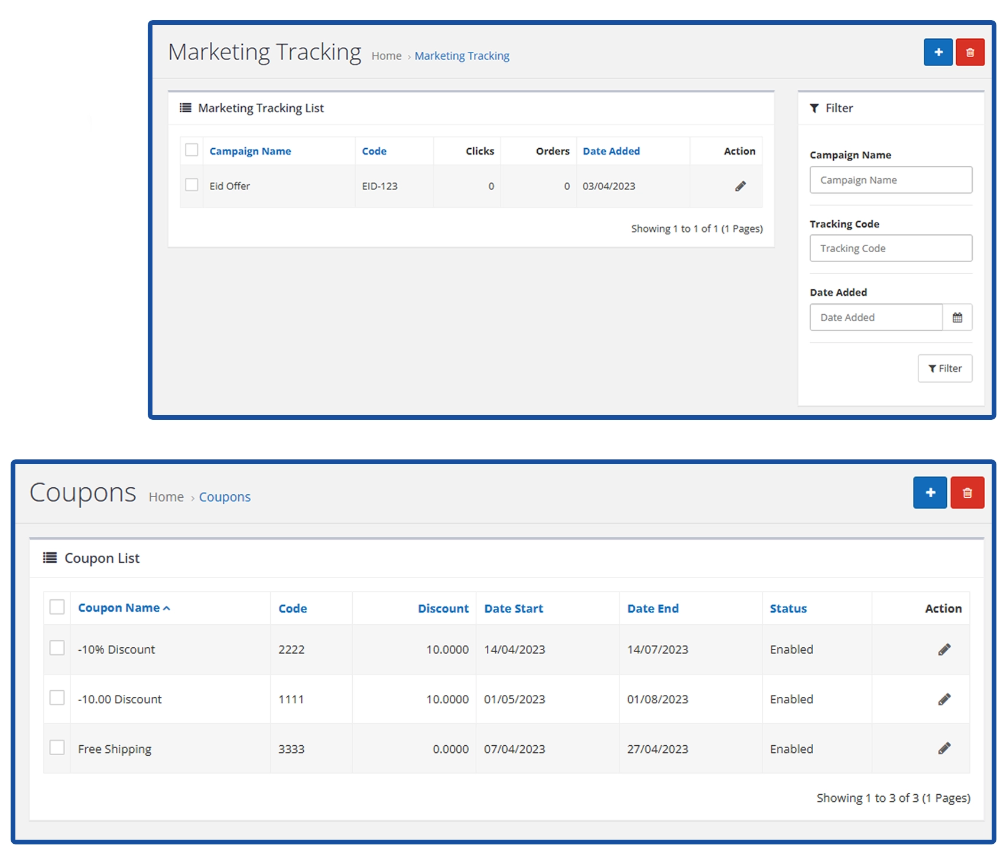The height and width of the screenshot is (845, 997).
Task: Focus the Tracking Code input field
Action: coord(890,249)
